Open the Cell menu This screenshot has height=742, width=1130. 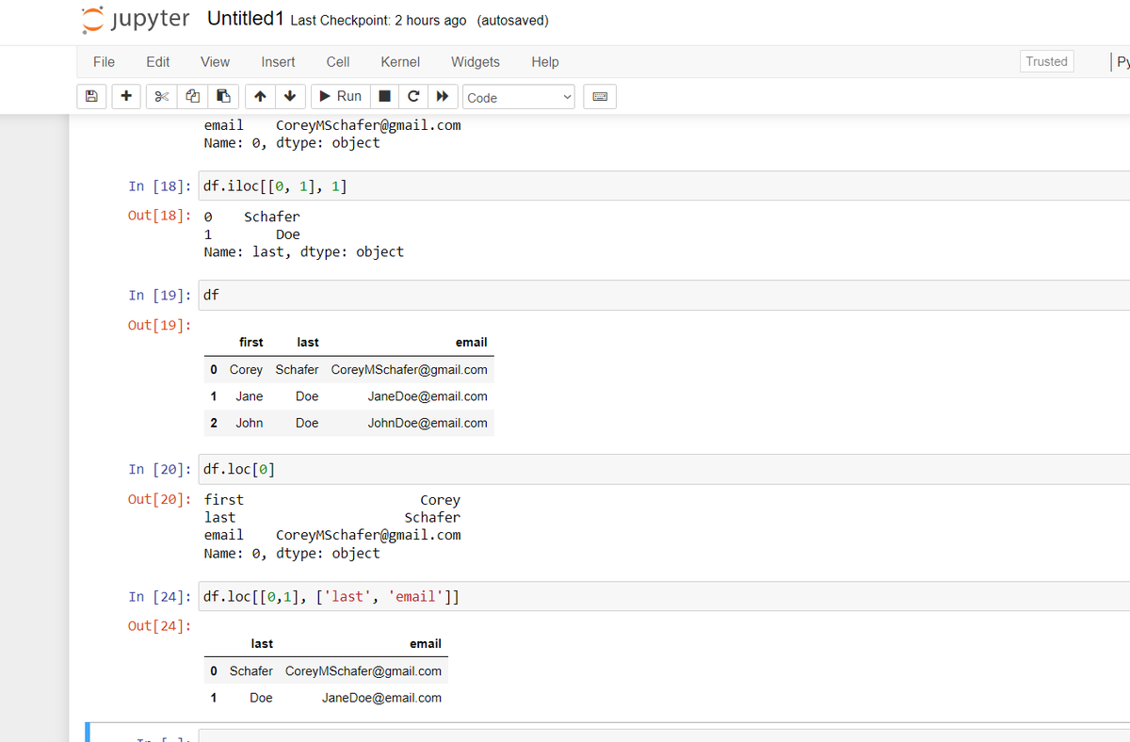338,61
